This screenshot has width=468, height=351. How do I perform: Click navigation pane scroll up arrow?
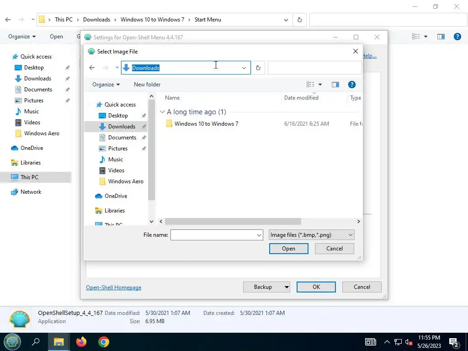[x=151, y=96]
